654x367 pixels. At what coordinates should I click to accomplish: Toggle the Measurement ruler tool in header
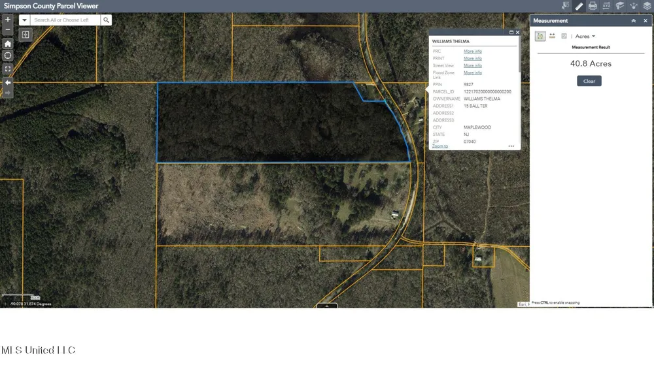[579, 6]
